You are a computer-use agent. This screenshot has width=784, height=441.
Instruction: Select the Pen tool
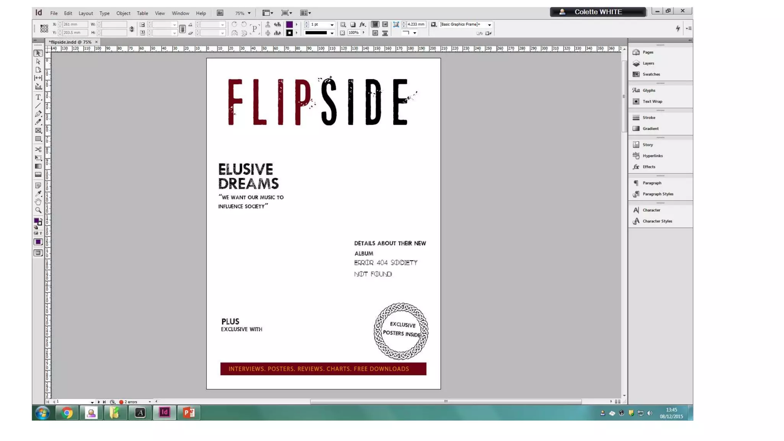pyautogui.click(x=38, y=114)
